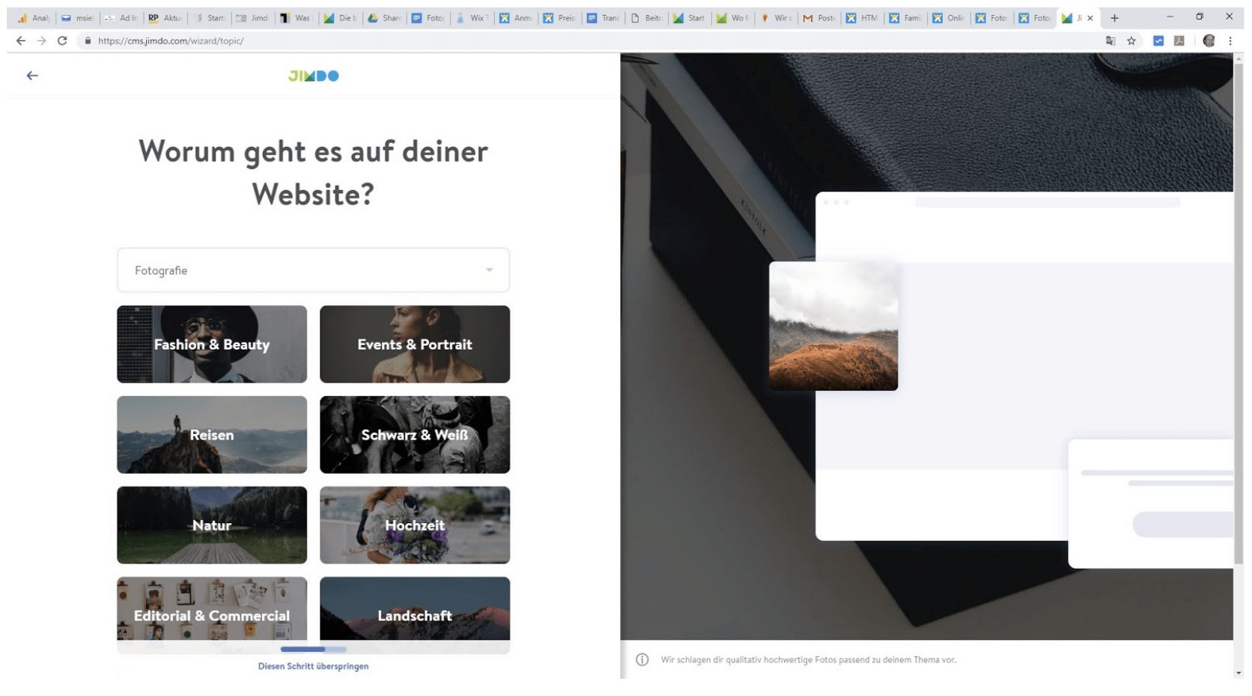This screenshot has width=1252, height=696.
Task: Open the Fotografie topic dropdown
Action: pos(313,270)
